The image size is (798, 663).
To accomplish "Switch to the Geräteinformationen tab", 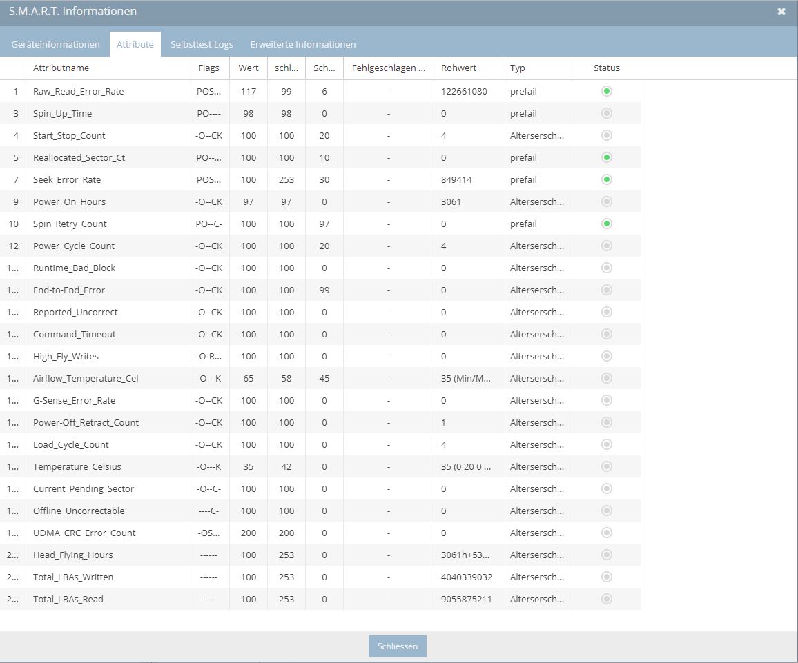I will (x=55, y=44).
